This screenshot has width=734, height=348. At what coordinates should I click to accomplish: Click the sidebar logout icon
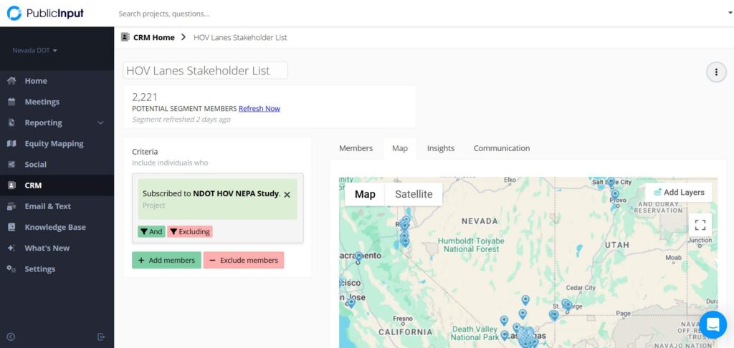101,337
